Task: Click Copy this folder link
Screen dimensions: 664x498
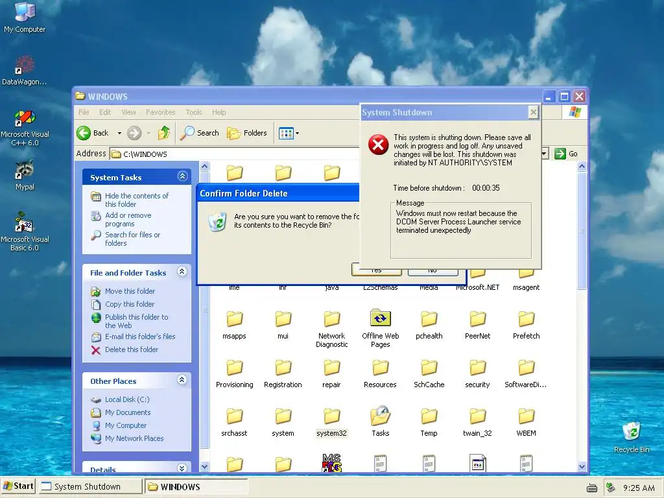Action: pos(130,304)
